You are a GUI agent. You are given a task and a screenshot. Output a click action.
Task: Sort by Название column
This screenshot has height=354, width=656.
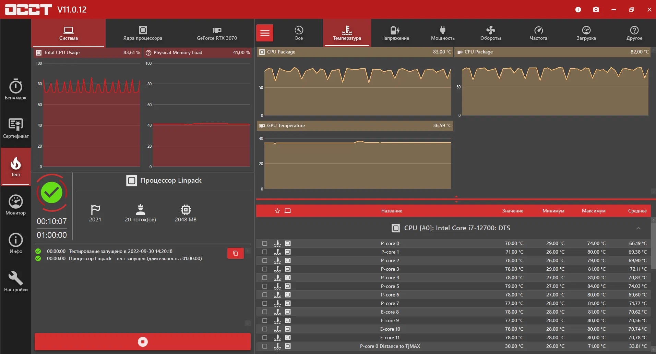tap(392, 211)
